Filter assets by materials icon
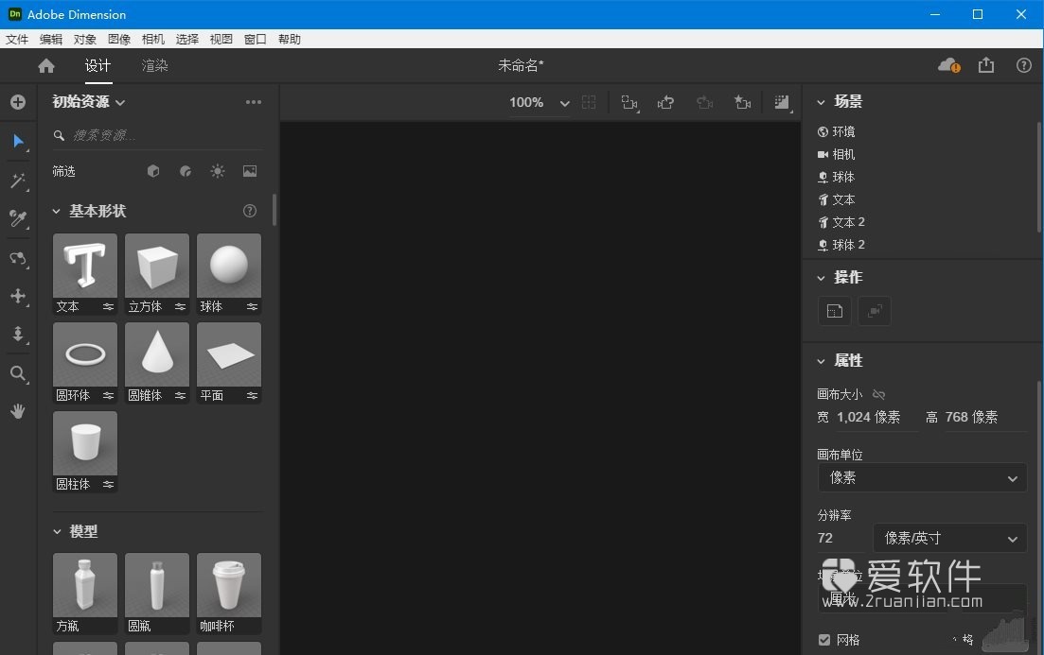Viewport: 1044px width, 655px height. pyautogui.click(x=186, y=172)
